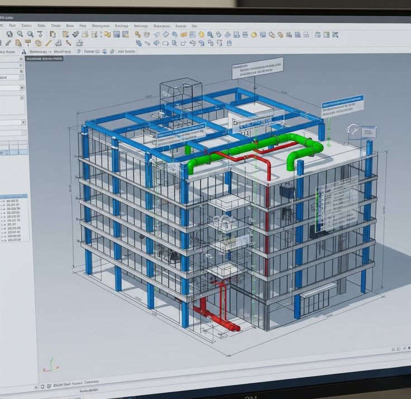This screenshot has width=411, height=399.
Task: Click the clipboard icon ending second toolbar row
Action: point(229,43)
